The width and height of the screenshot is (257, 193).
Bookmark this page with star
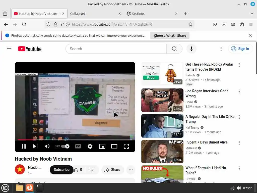point(190,24)
